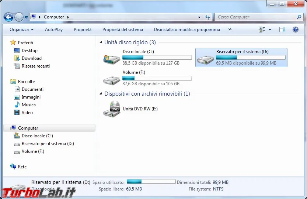
Task: Open Proprietà del sistema
Action: tap(123, 30)
